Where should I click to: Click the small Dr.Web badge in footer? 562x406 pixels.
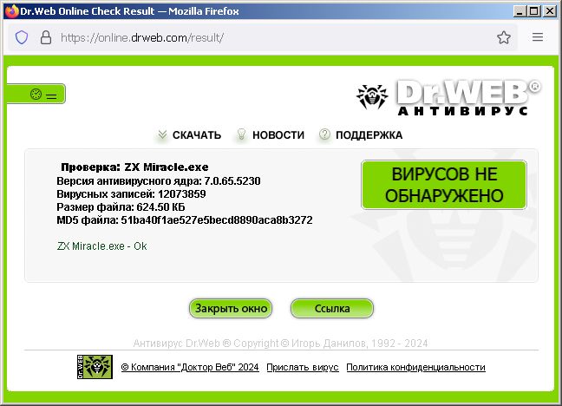[x=95, y=367]
